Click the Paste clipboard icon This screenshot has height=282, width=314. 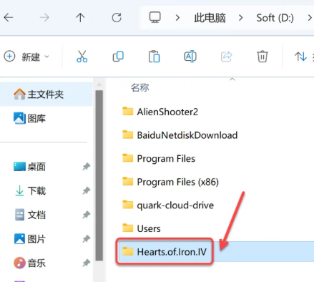tap(154, 57)
